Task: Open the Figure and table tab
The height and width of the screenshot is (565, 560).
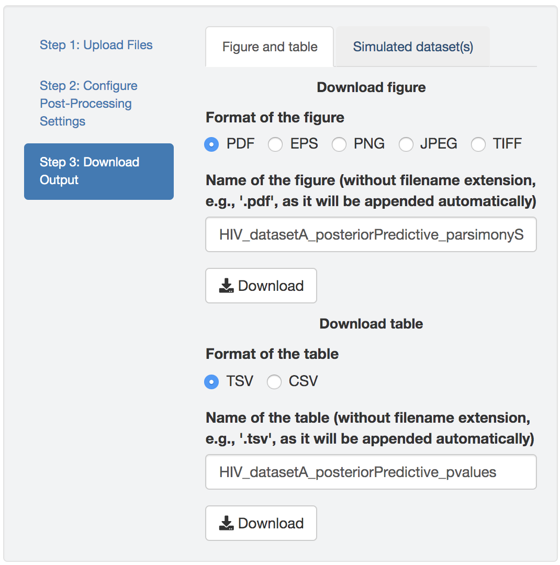Action: click(x=270, y=47)
